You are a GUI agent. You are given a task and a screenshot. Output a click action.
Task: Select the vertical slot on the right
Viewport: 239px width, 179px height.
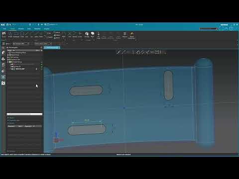168,85
